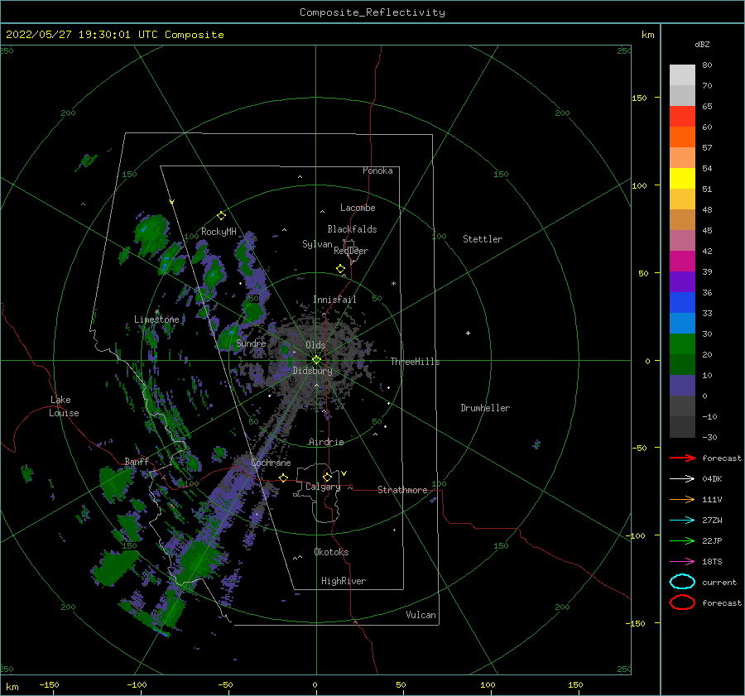Click the dBZ legend heading
The image size is (745, 696).
702,44
